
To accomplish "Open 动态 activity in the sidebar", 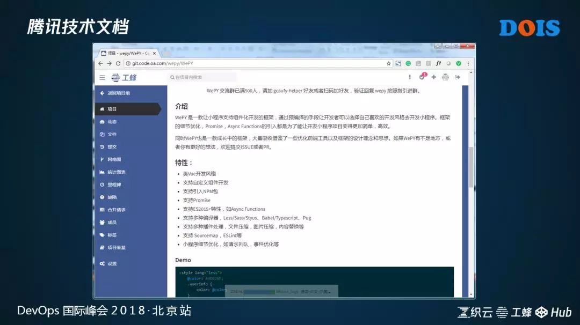I will click(108, 122).
